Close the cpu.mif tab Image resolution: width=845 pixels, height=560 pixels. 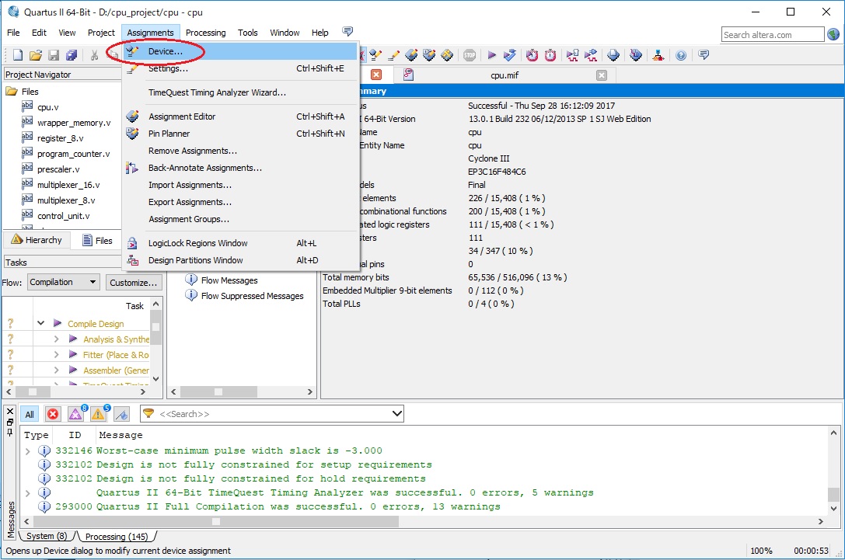click(602, 75)
